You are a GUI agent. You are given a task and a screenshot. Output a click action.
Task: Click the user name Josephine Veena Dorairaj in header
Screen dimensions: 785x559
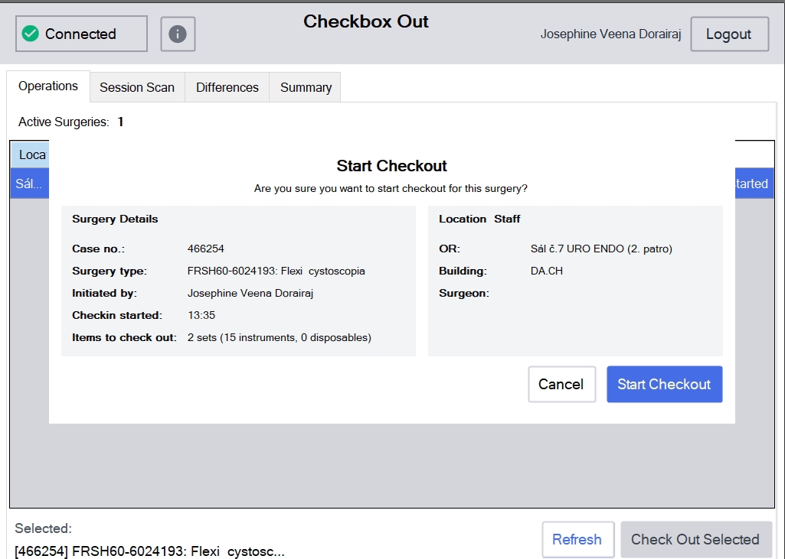click(611, 34)
